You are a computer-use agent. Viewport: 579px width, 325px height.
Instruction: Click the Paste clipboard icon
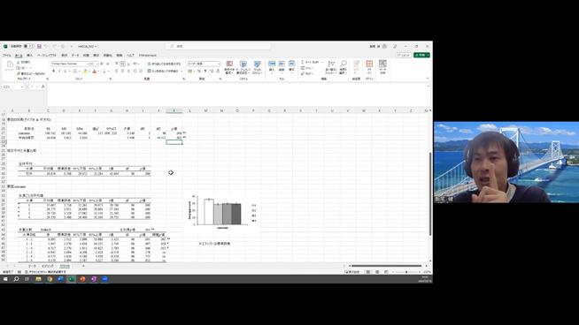pyautogui.click(x=10, y=65)
